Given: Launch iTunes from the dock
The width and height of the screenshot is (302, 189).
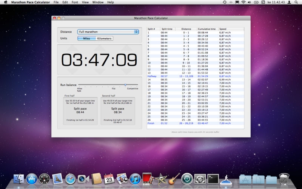Looking at the screenshot, I should pos(135,179).
